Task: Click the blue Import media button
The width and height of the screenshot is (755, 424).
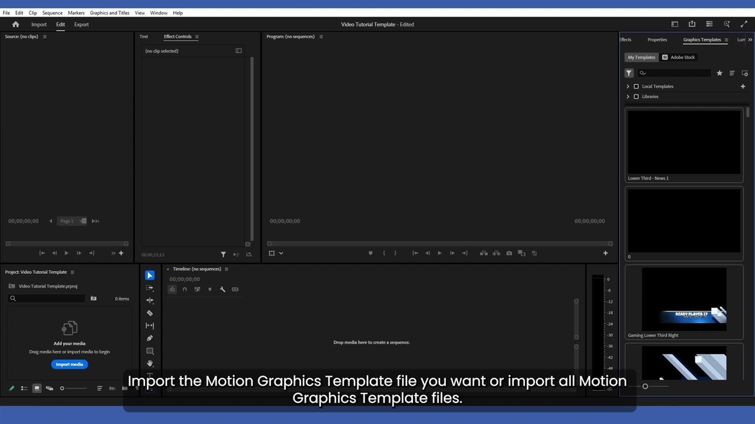Action: pos(70,365)
